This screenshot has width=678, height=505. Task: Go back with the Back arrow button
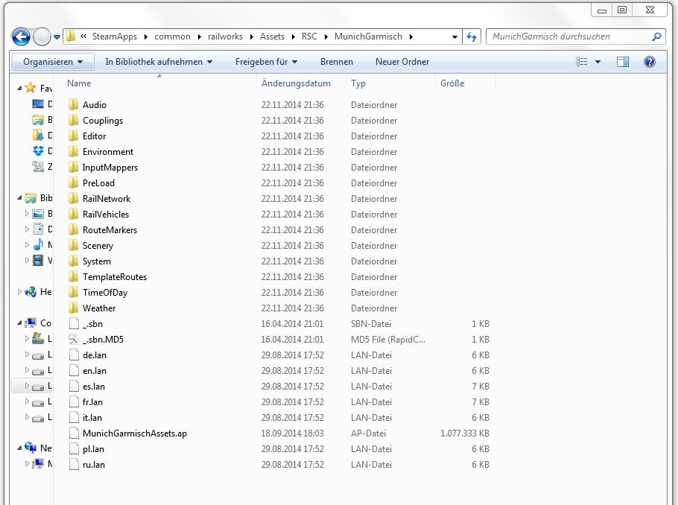21,36
